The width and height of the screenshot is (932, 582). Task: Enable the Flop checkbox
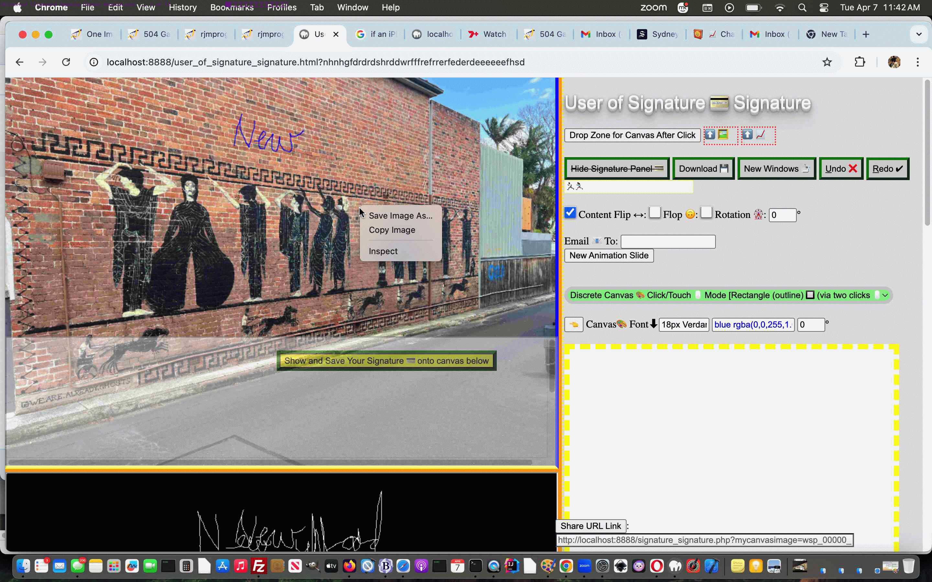(655, 212)
